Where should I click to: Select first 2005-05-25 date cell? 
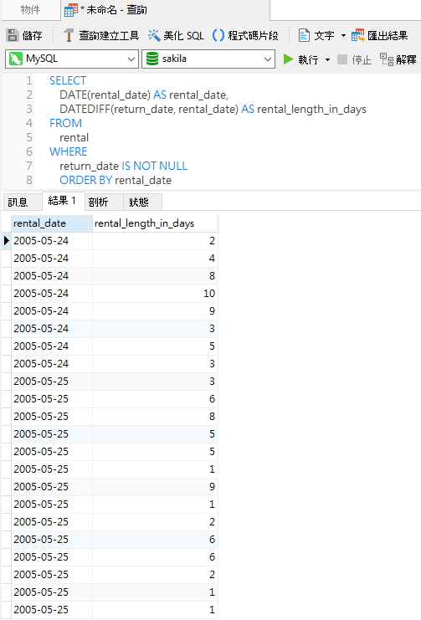52,382
